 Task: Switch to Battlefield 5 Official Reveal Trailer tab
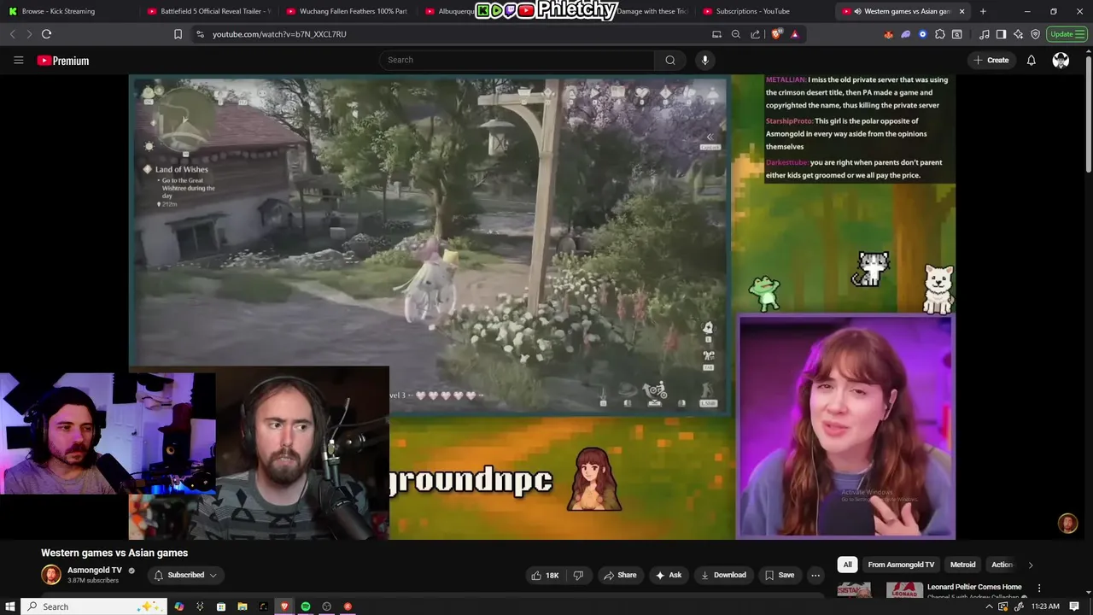207,11
